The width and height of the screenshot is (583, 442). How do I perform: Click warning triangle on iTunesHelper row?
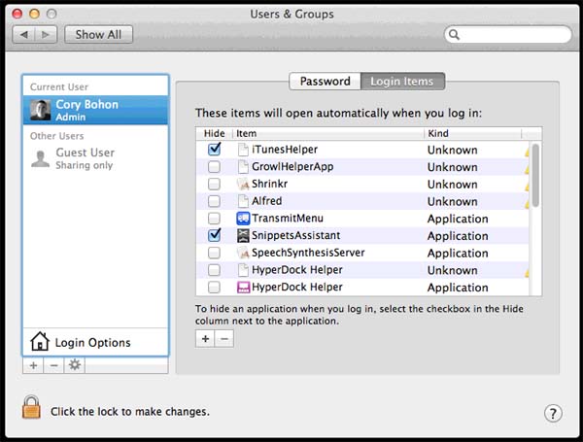[527, 153]
